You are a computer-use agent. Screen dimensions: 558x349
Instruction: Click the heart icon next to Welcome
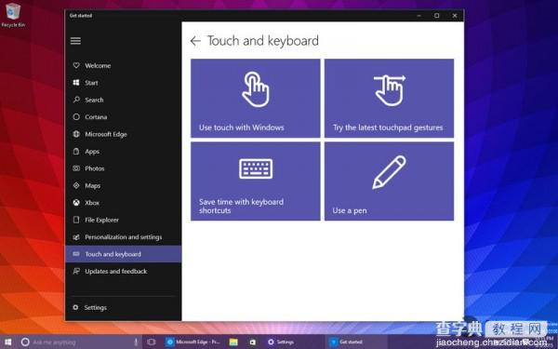(76, 65)
